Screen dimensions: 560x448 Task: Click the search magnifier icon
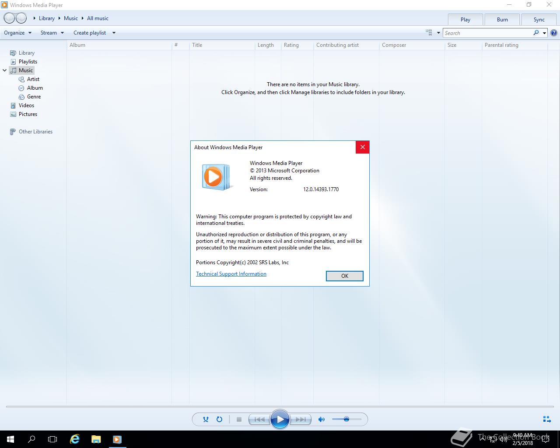[x=536, y=33]
